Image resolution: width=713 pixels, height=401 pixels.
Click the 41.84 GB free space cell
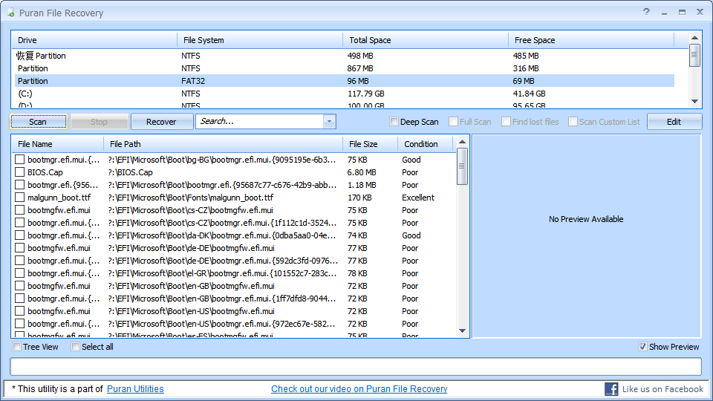pos(529,94)
